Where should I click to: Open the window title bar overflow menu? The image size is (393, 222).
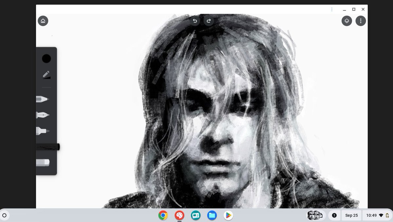click(332, 9)
